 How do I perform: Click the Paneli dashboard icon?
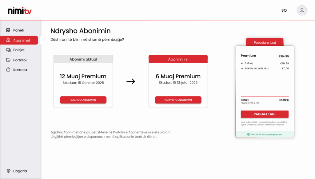tap(8, 30)
